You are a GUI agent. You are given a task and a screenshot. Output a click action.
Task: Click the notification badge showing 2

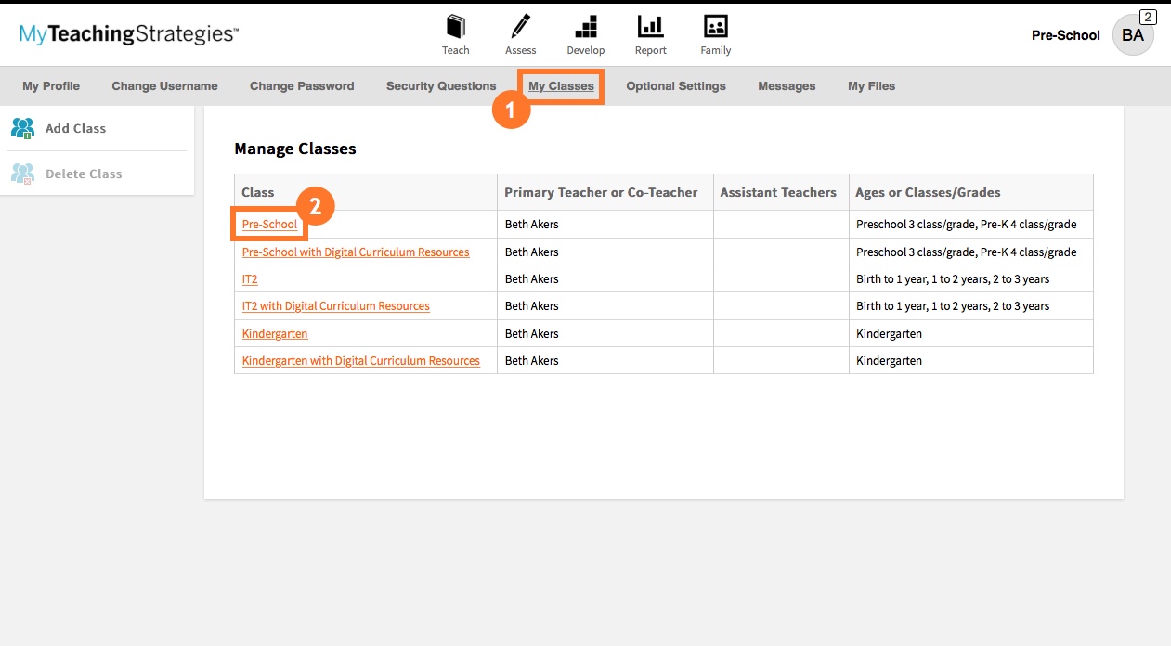click(x=1146, y=16)
